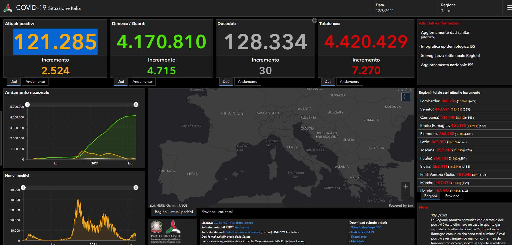
Task: Select the Dati tab under Totale casi
Action: (328, 82)
